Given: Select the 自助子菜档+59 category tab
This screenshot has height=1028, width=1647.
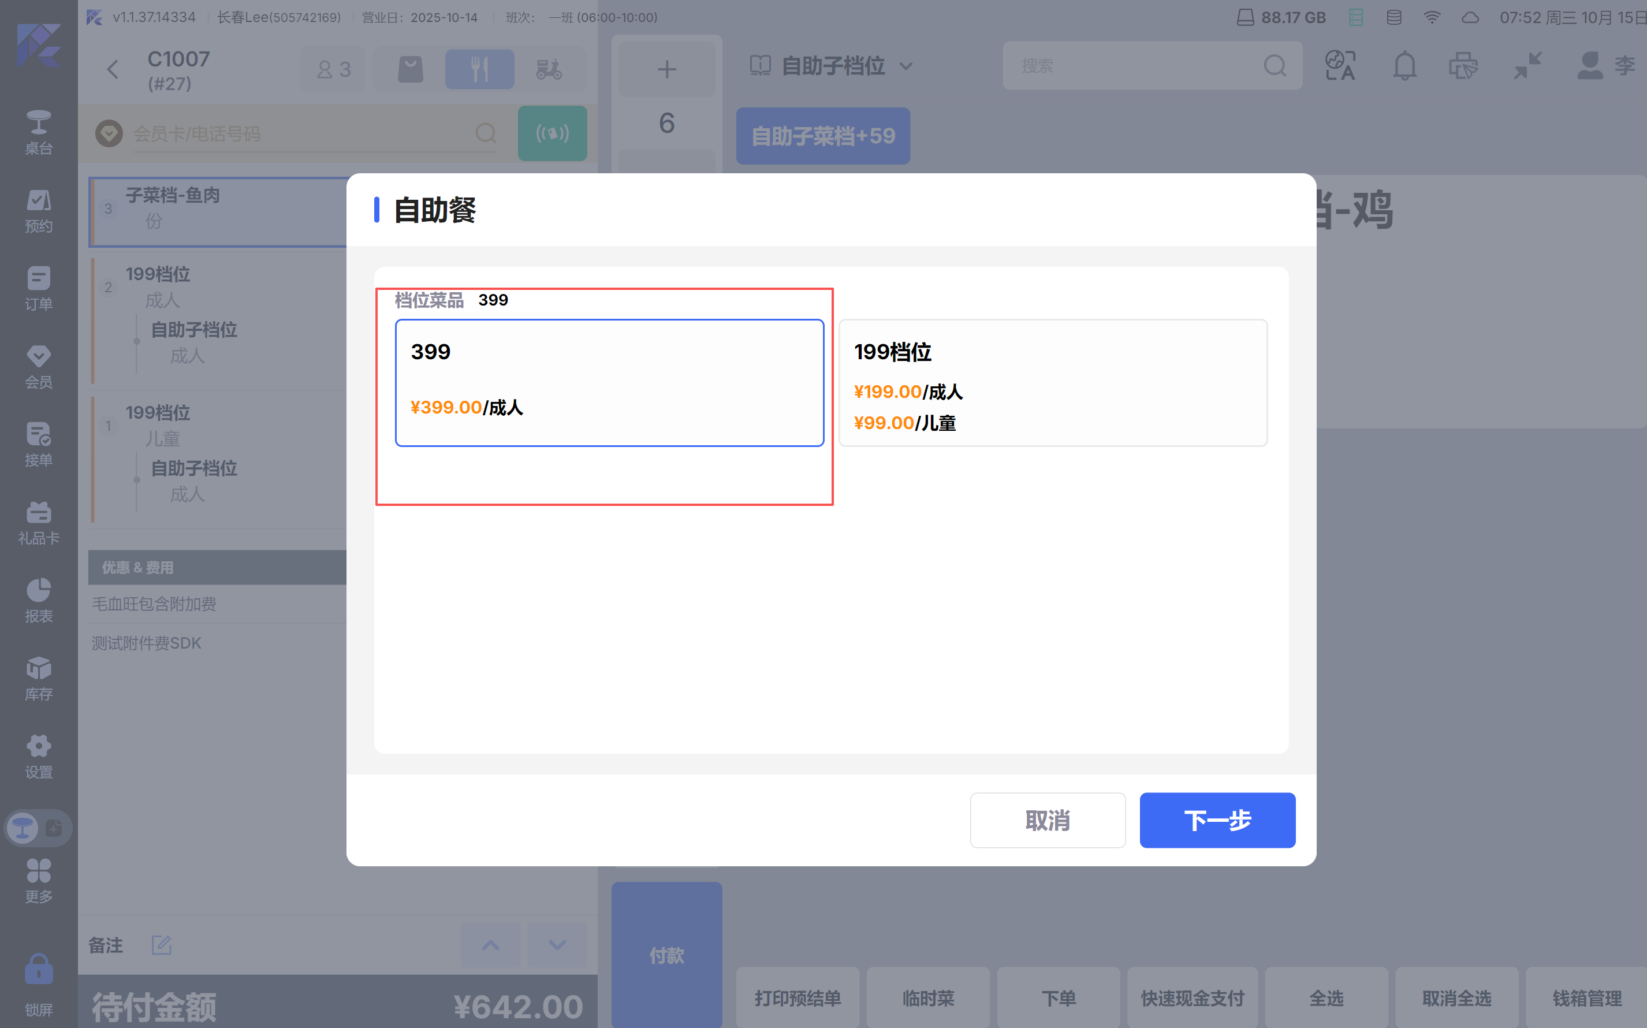Looking at the screenshot, I should click(822, 135).
